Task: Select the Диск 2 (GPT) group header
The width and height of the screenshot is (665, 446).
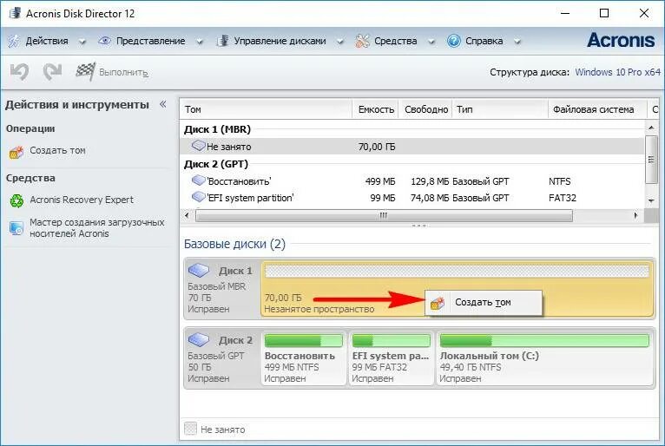Action: click(216, 164)
